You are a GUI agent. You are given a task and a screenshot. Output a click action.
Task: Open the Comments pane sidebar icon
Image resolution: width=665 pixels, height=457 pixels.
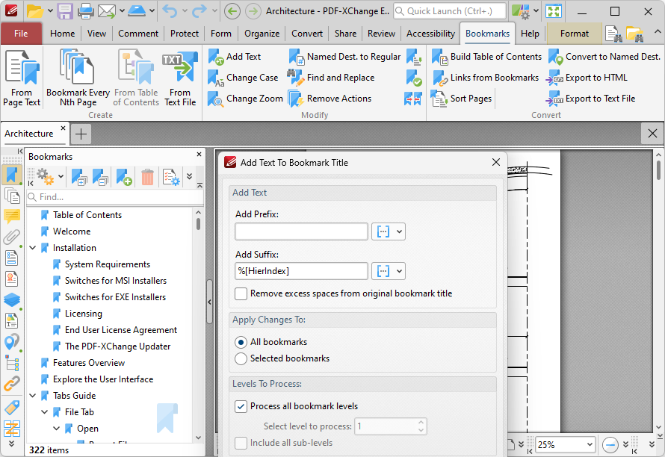(12, 217)
